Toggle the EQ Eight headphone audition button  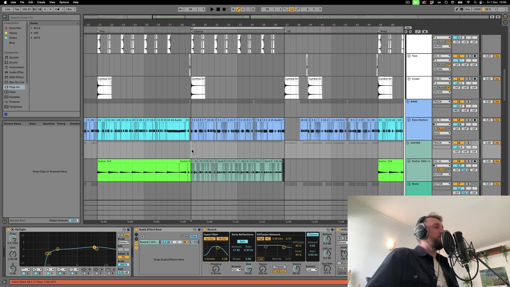coord(120,235)
